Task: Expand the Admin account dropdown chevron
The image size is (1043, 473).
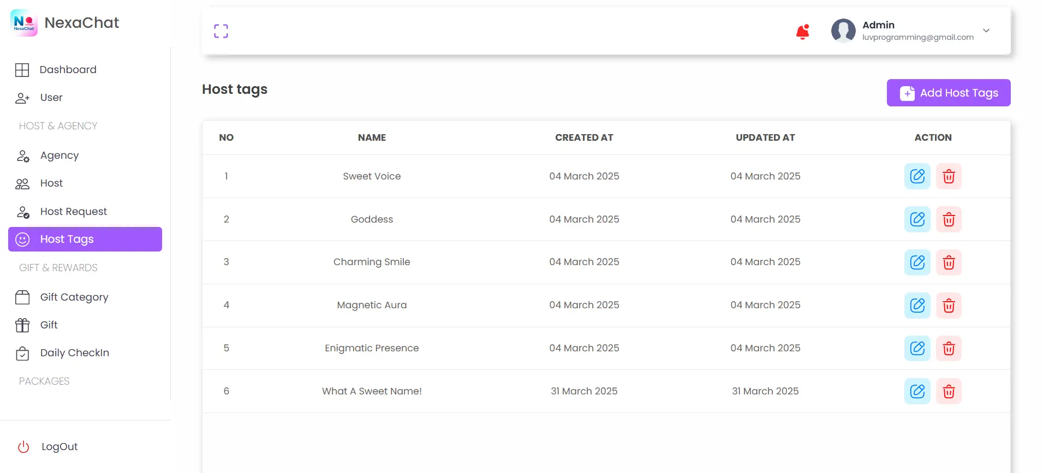Action: coord(986,31)
